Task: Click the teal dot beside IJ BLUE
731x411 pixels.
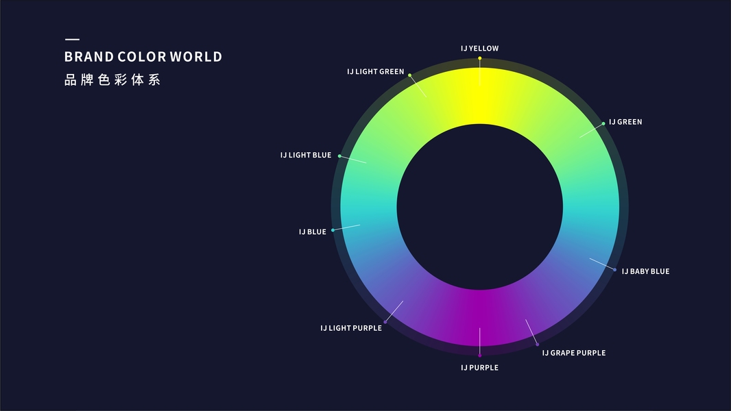Action: [x=333, y=230]
